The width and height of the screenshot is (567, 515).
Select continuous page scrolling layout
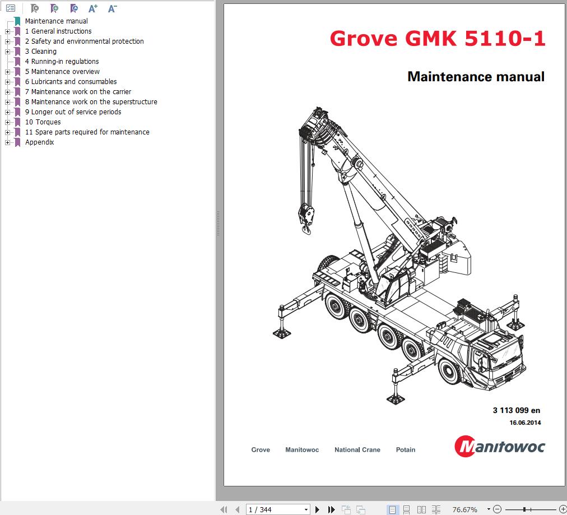(x=406, y=509)
